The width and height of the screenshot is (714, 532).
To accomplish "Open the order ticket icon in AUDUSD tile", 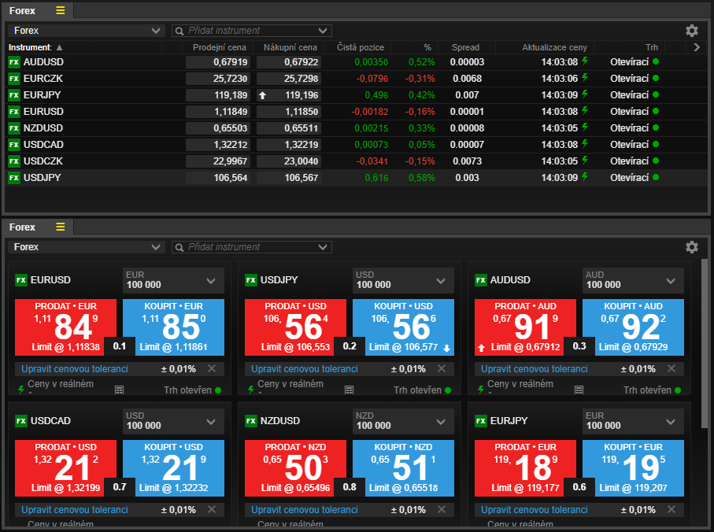I will point(579,390).
